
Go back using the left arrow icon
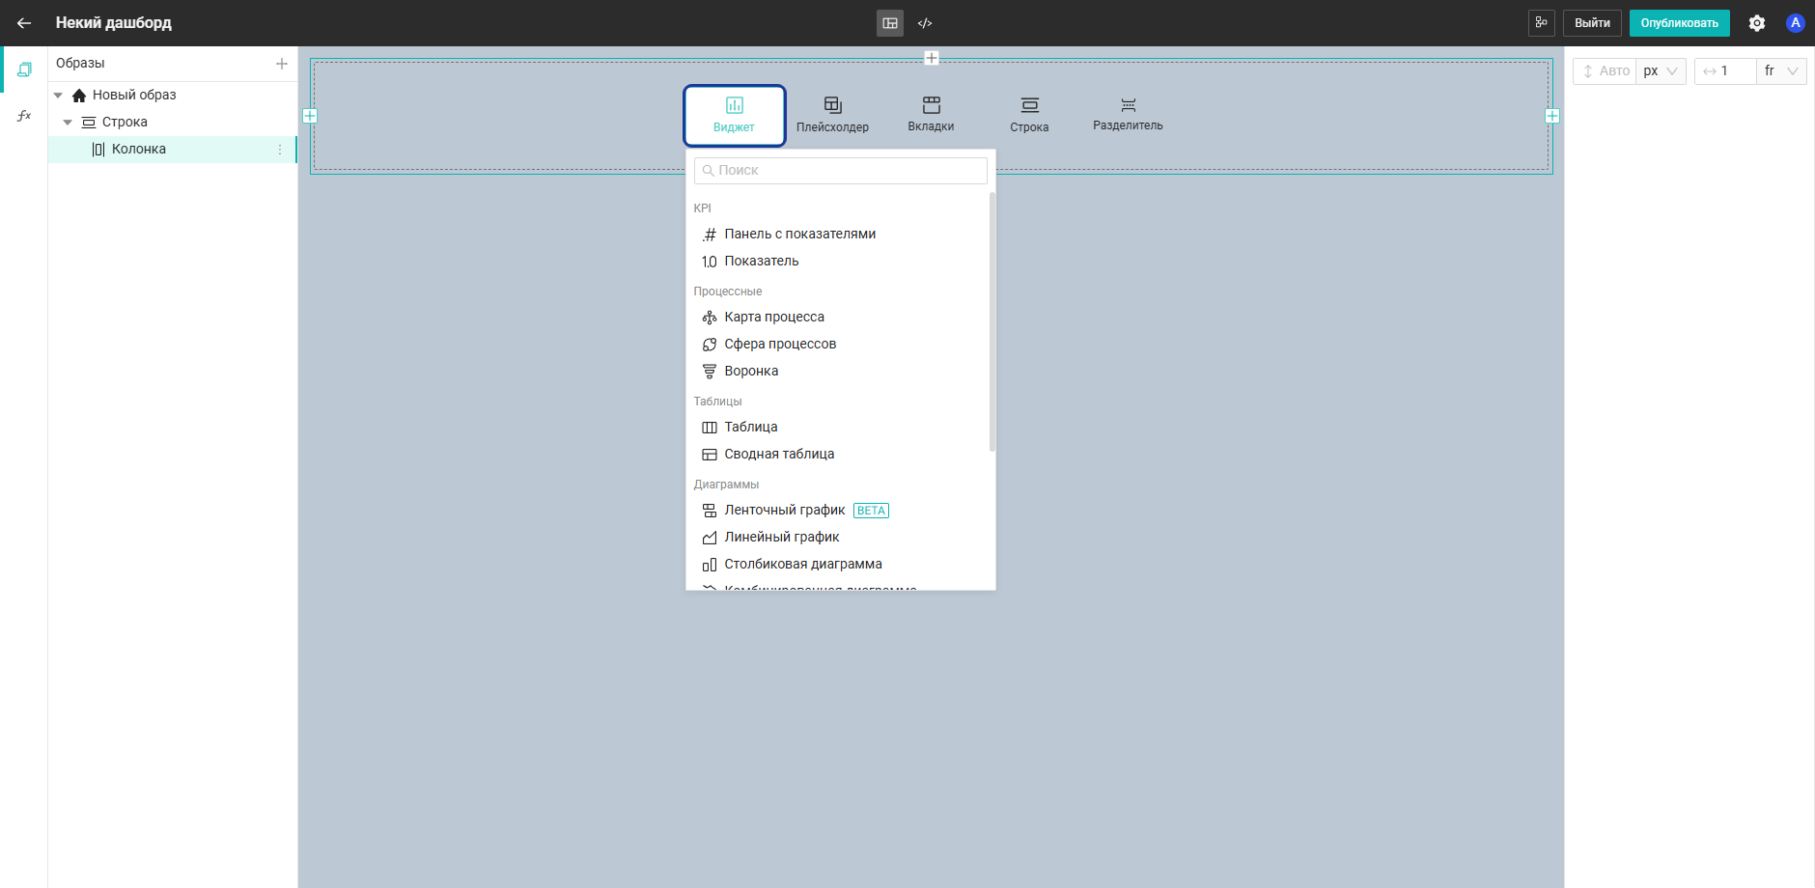(x=24, y=23)
